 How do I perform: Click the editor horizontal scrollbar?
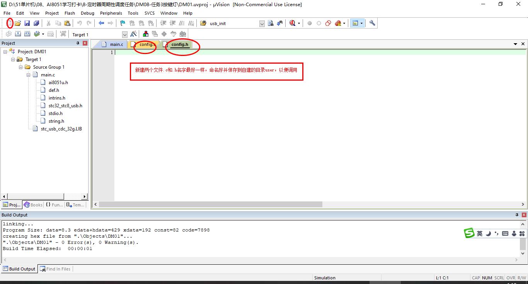211,204
